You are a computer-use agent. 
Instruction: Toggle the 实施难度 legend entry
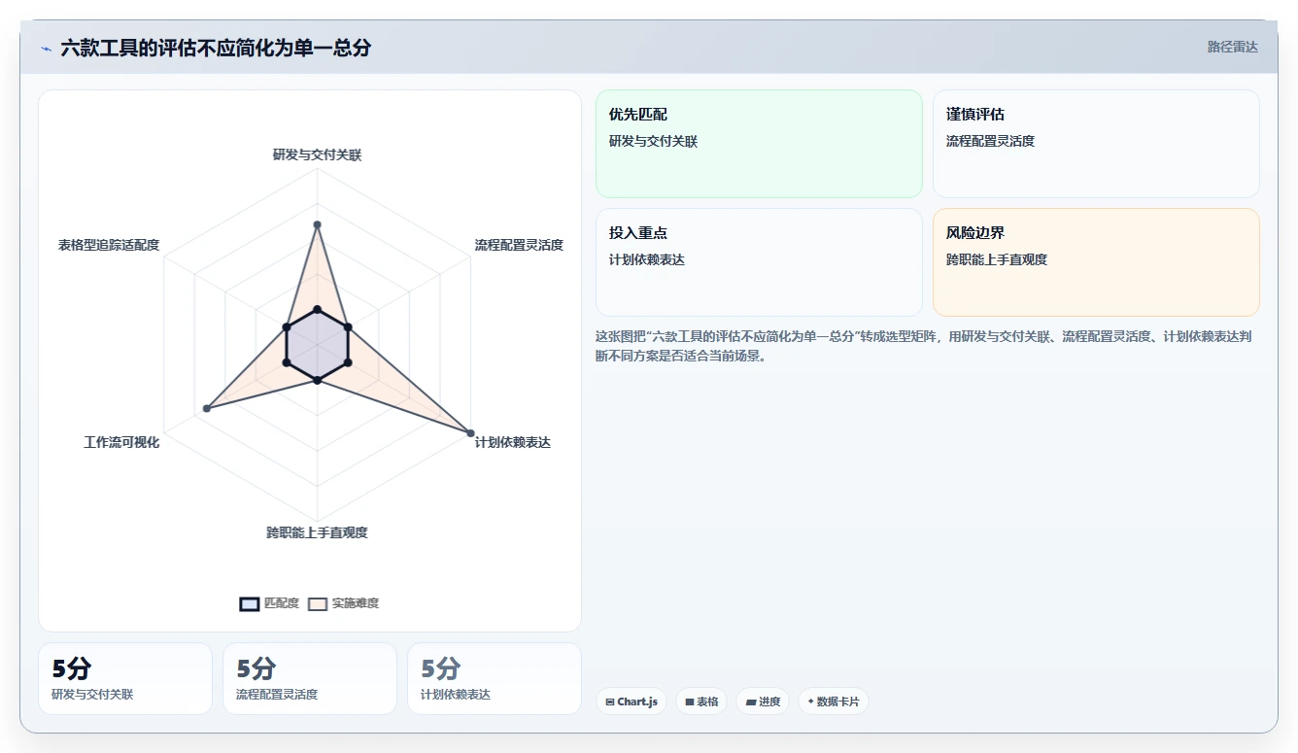pos(344,603)
